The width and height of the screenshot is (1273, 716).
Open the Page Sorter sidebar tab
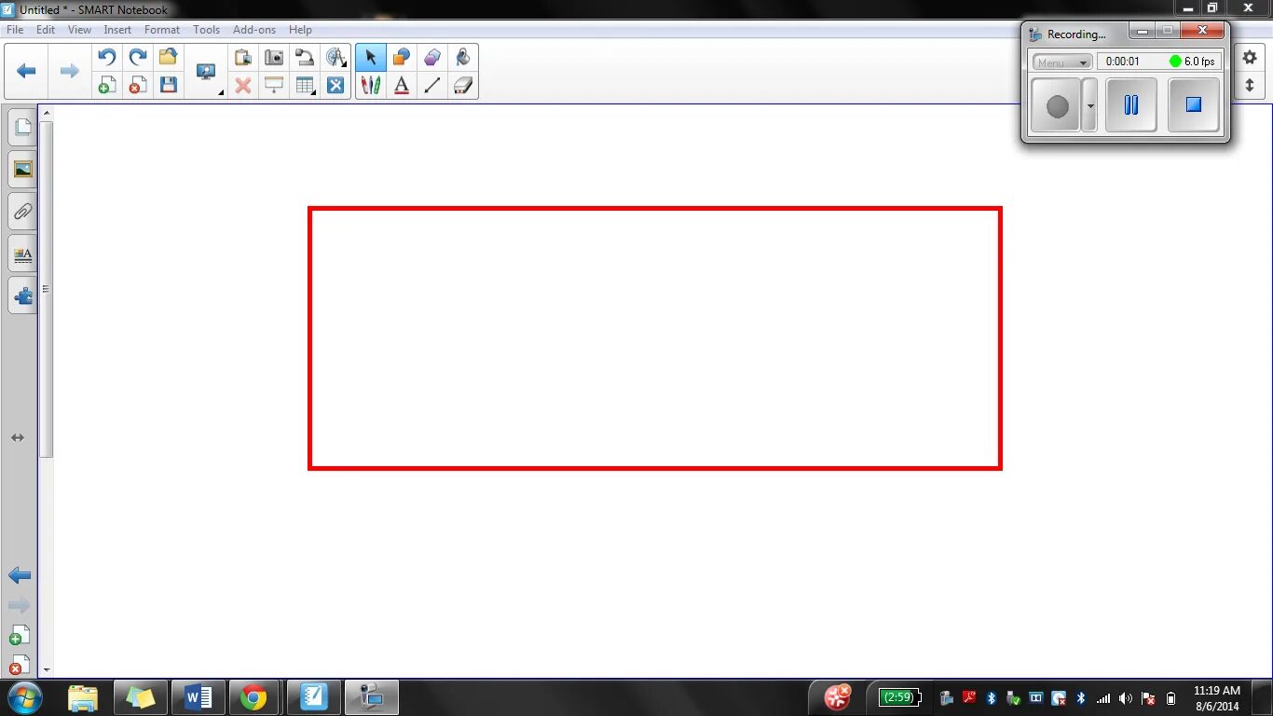pyautogui.click(x=22, y=127)
